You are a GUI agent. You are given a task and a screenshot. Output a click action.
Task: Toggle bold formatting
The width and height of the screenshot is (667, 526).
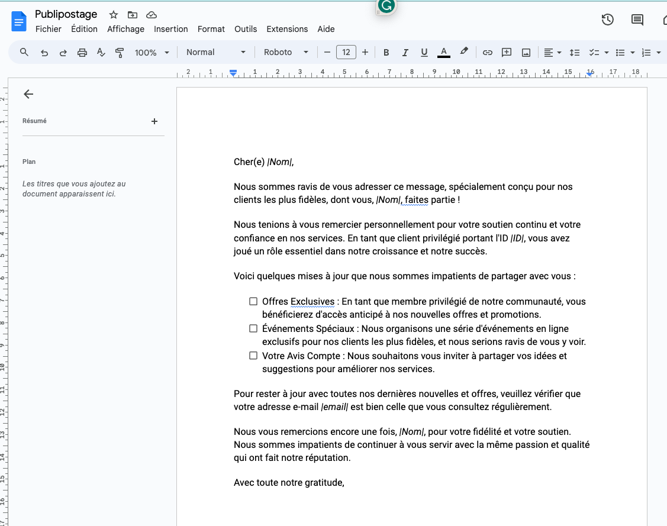click(x=386, y=52)
